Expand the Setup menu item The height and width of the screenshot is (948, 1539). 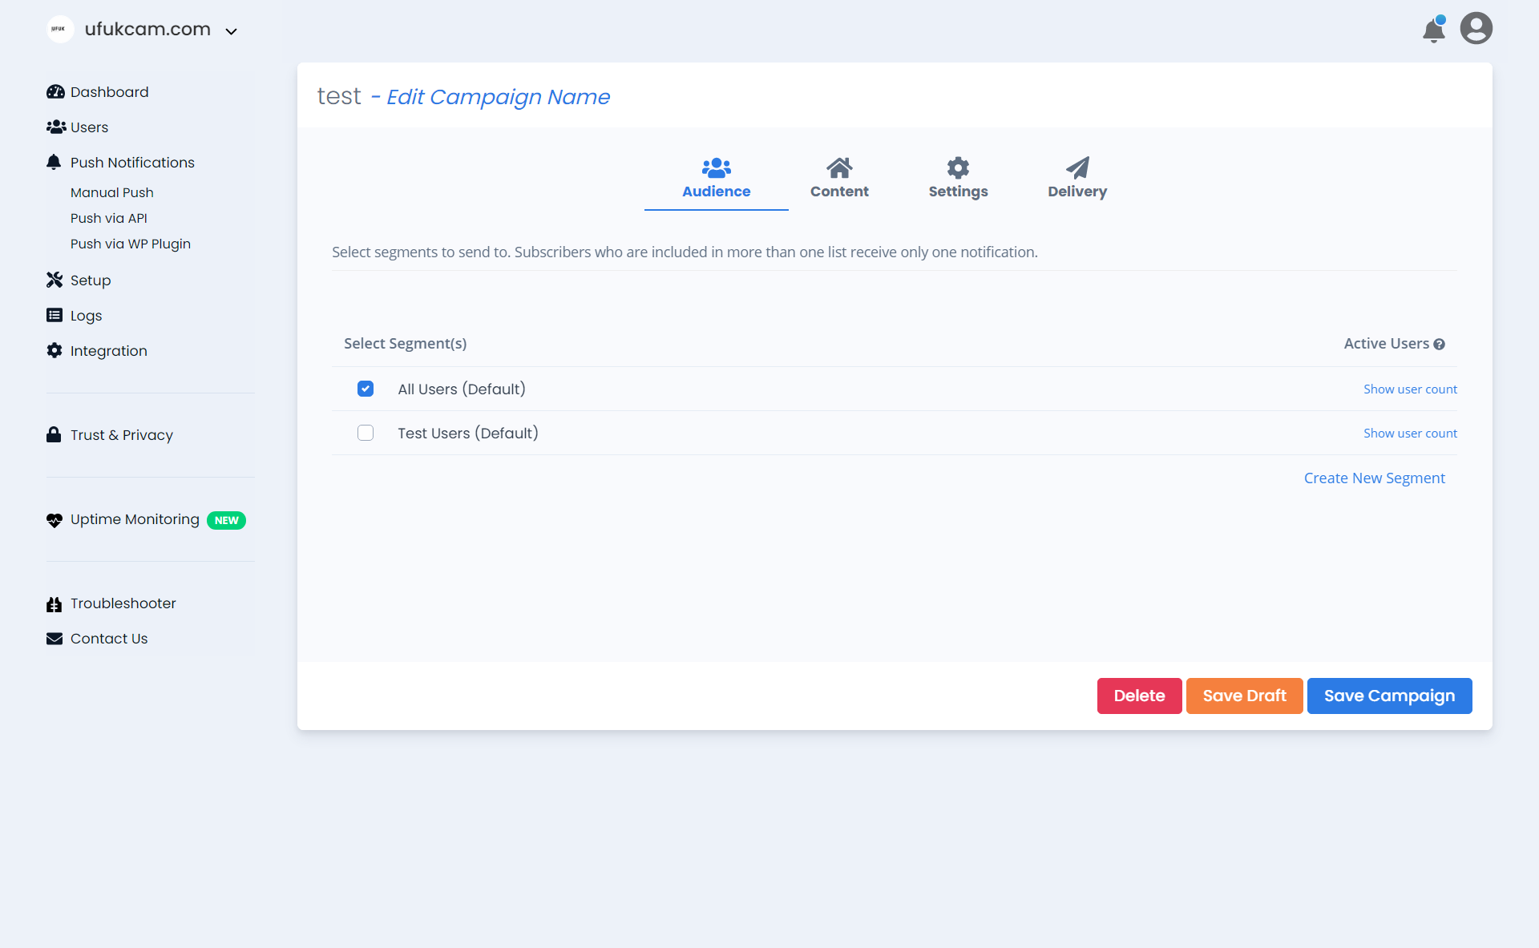tap(90, 280)
